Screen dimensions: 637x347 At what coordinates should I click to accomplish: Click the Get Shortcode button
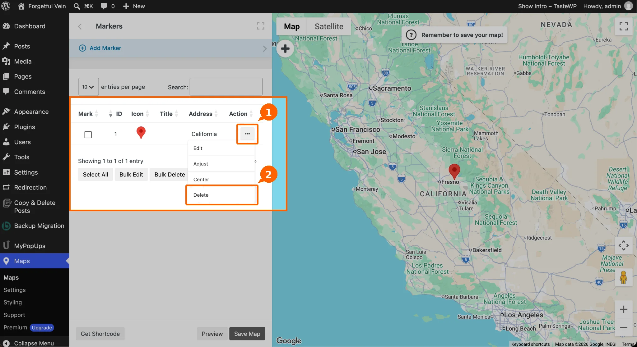click(x=100, y=334)
